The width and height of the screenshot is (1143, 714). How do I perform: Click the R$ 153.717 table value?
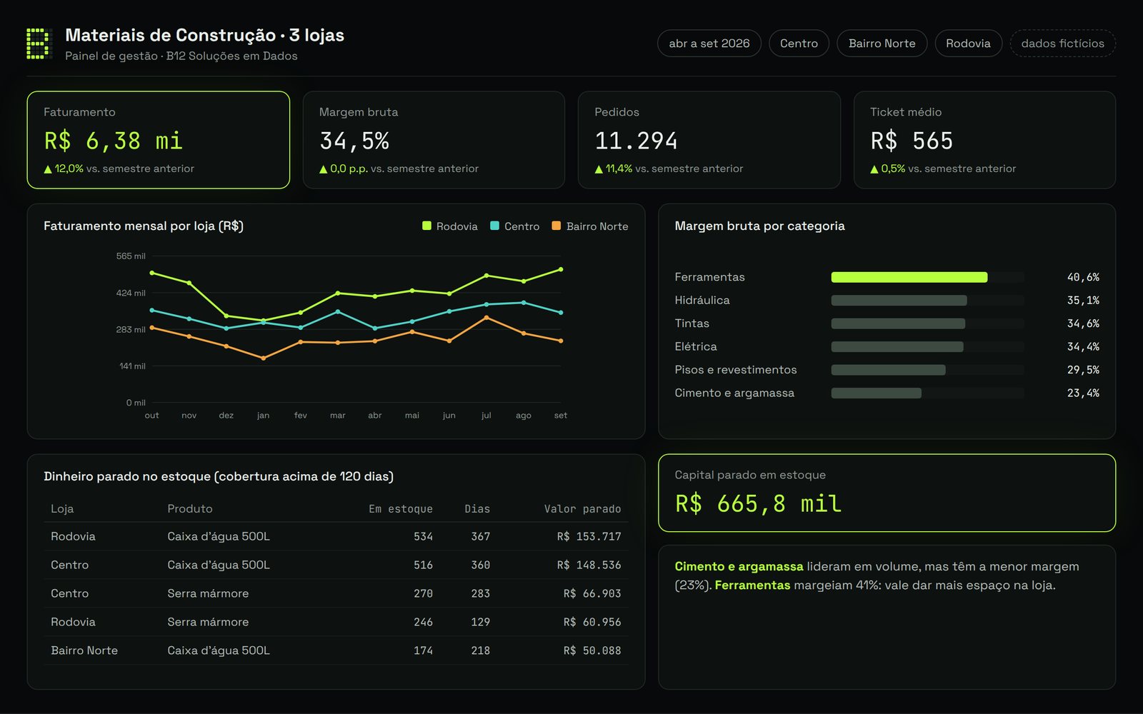(589, 536)
